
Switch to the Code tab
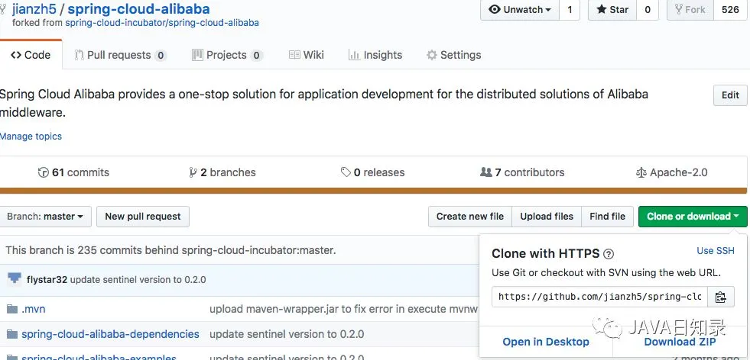tap(31, 55)
